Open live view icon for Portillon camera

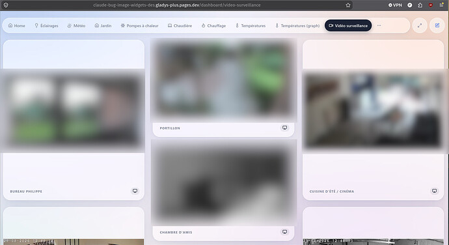(284, 128)
